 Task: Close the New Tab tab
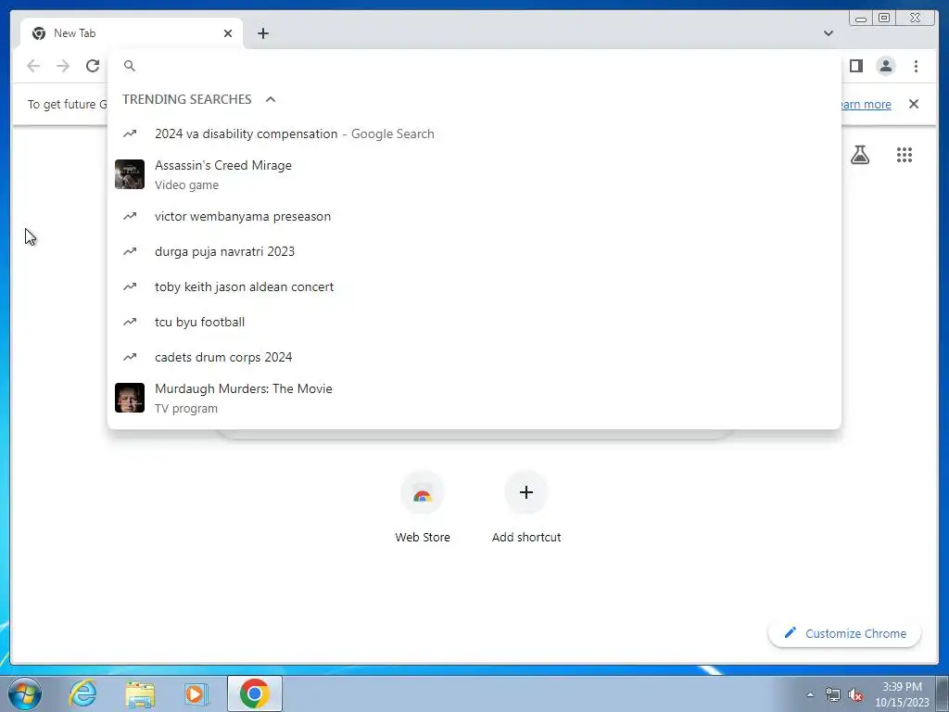pyautogui.click(x=228, y=33)
